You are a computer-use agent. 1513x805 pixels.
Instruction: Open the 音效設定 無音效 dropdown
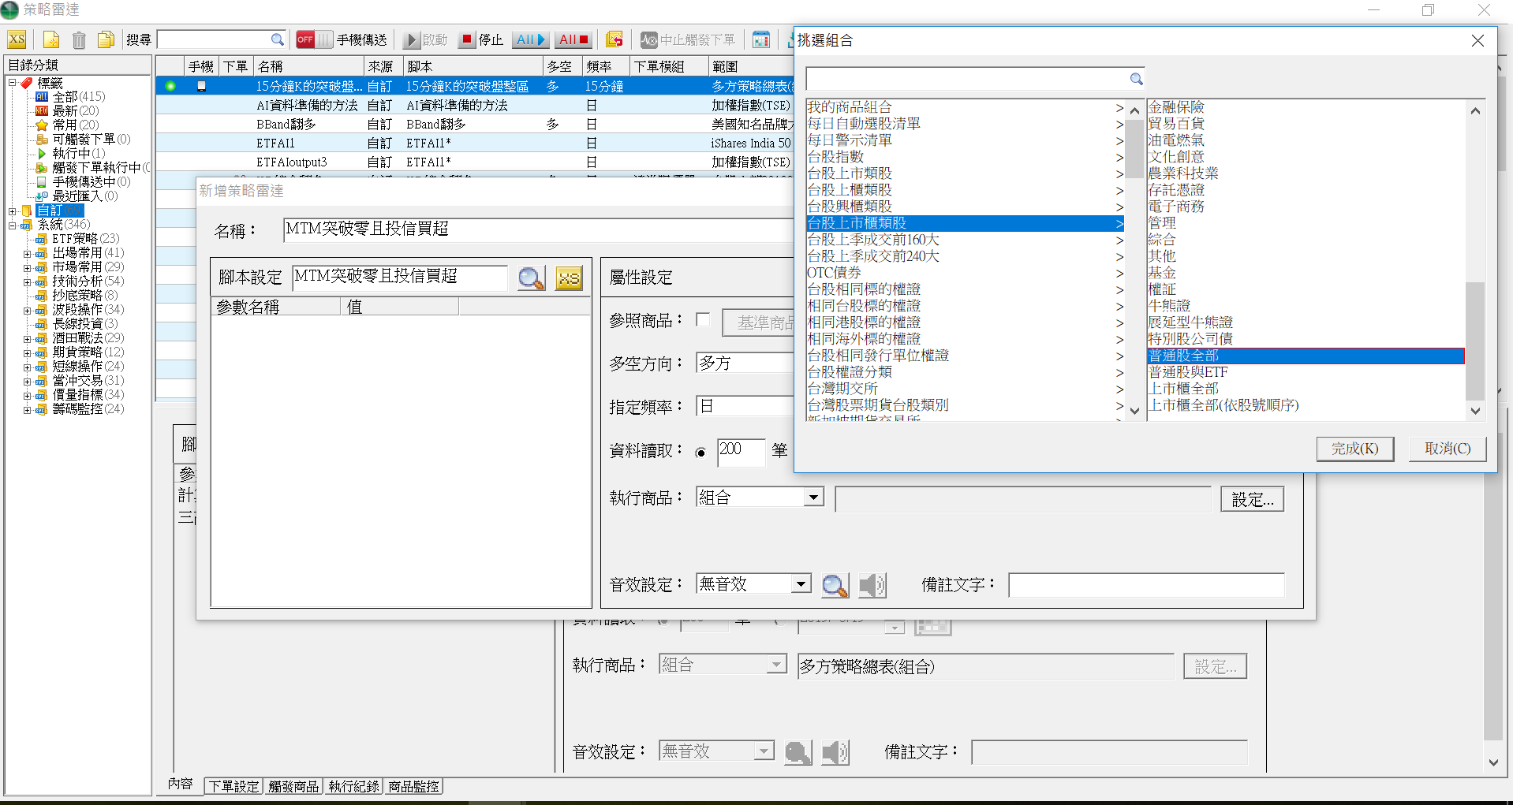coord(801,584)
